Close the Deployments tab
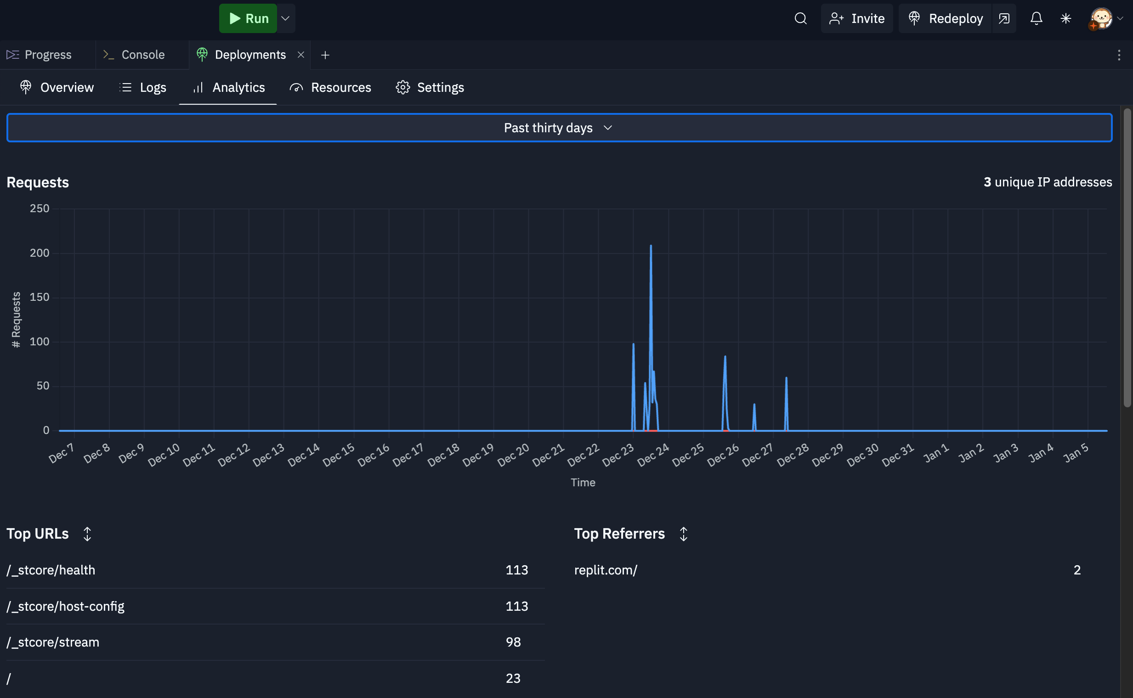Screen dimensions: 1133x698 (x=300, y=55)
